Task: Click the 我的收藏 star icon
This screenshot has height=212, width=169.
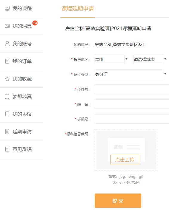Action: click(x=7, y=79)
